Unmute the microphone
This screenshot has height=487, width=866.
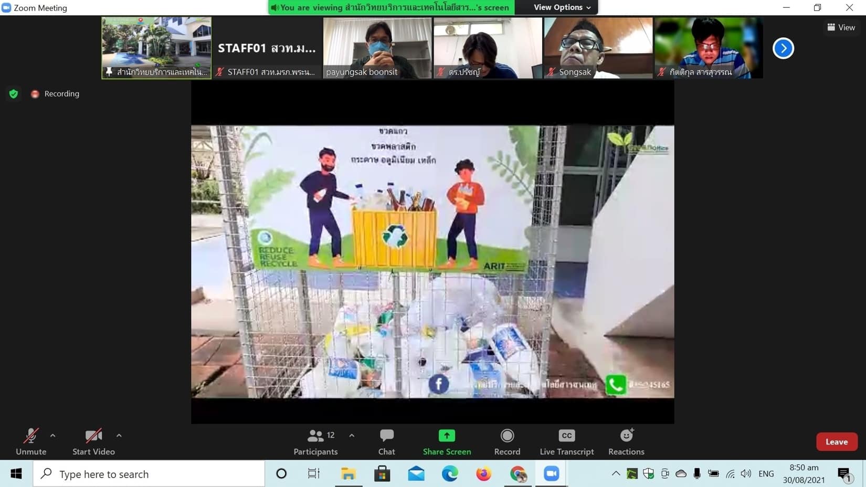pyautogui.click(x=31, y=441)
